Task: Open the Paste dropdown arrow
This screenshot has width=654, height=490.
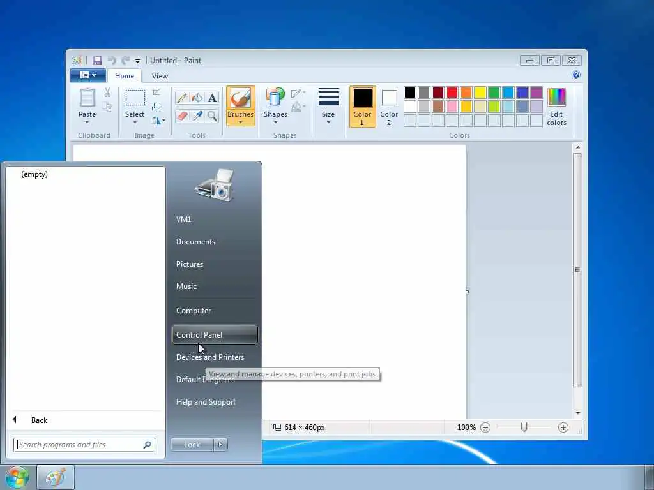Action: [x=87, y=122]
